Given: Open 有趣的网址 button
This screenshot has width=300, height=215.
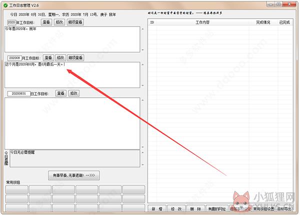Looking at the screenshot, I should (x=217, y=209).
